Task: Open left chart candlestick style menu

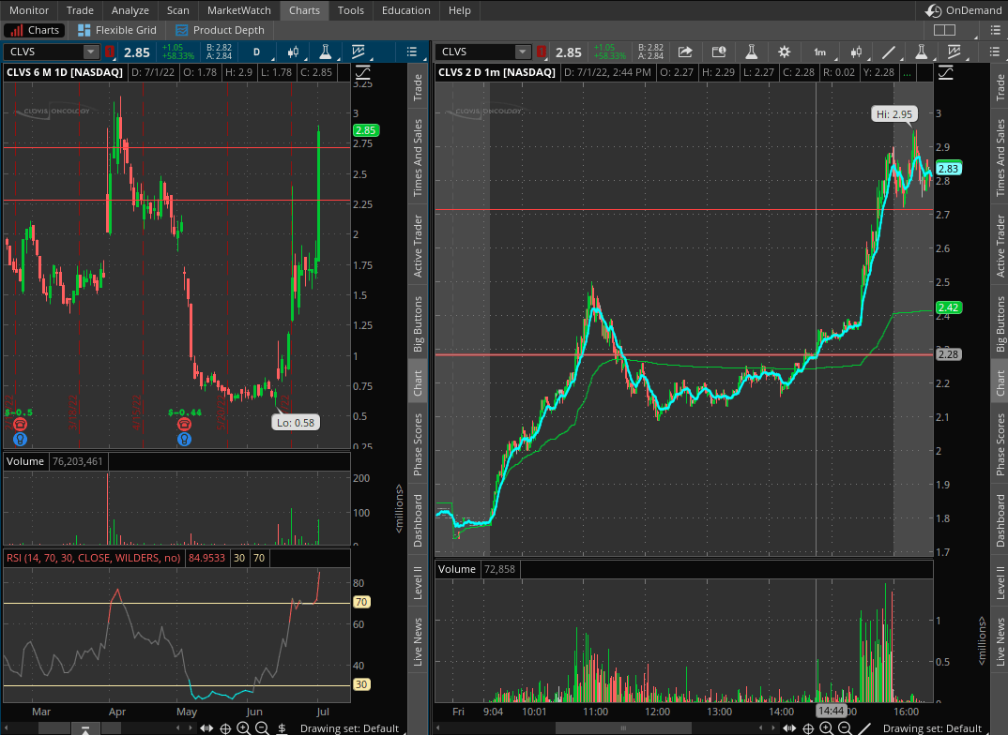Action: pyautogui.click(x=293, y=52)
